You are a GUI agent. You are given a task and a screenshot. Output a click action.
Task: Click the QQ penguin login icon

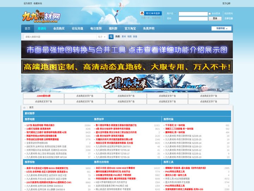coord(142,13)
